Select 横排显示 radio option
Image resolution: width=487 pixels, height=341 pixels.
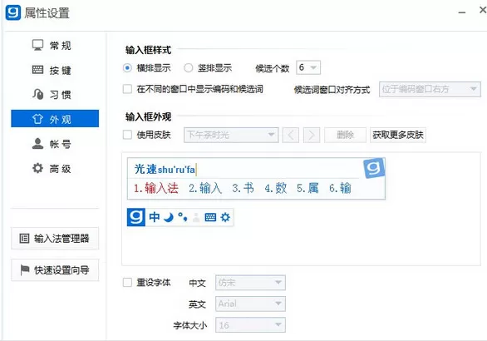(127, 67)
